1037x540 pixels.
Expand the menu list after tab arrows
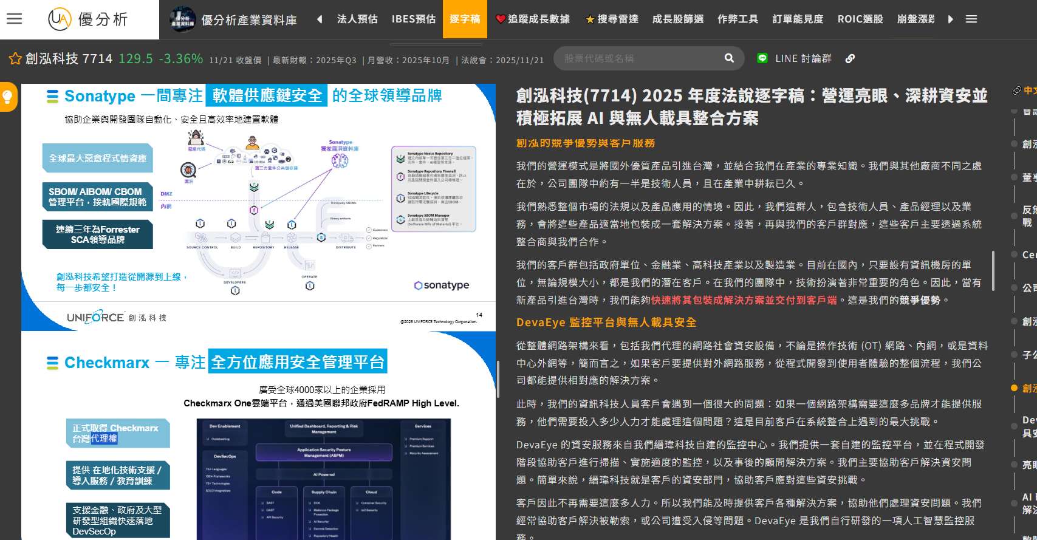(x=971, y=19)
